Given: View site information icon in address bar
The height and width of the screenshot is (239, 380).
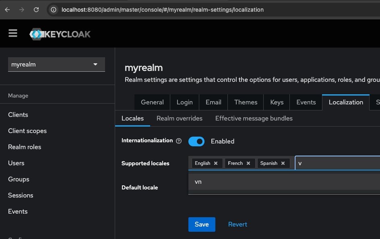Looking at the screenshot, I should pos(53,10).
